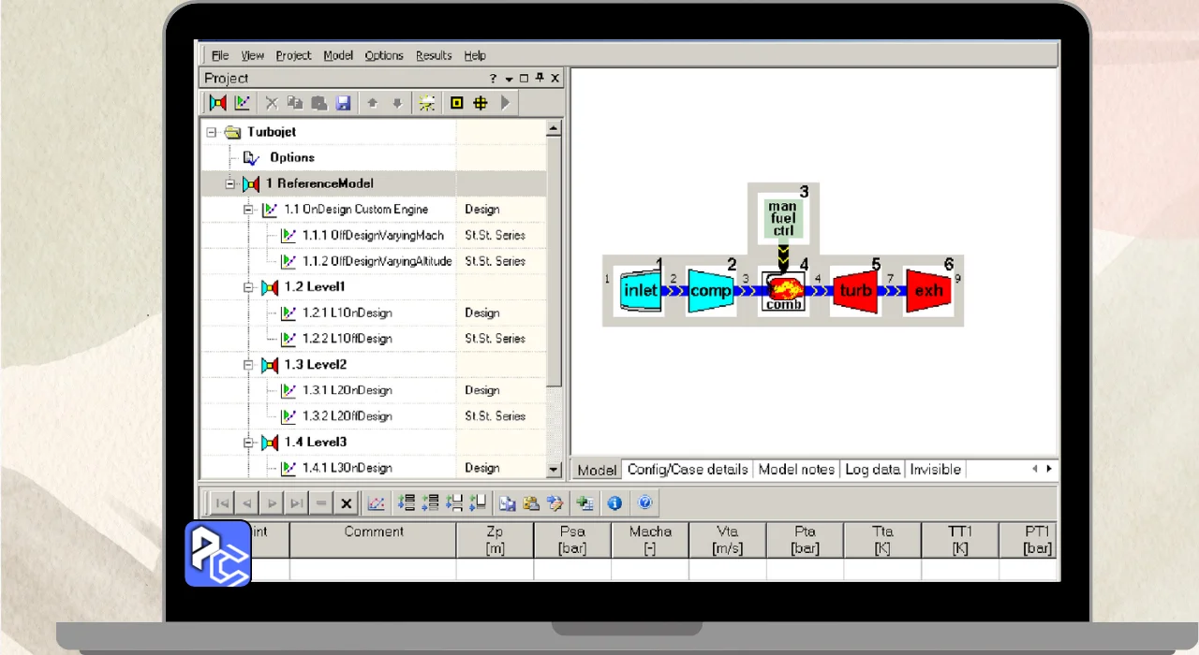1199x655 pixels.
Task: Collapse the 1.2 Level1 tree node
Action: click(x=249, y=287)
